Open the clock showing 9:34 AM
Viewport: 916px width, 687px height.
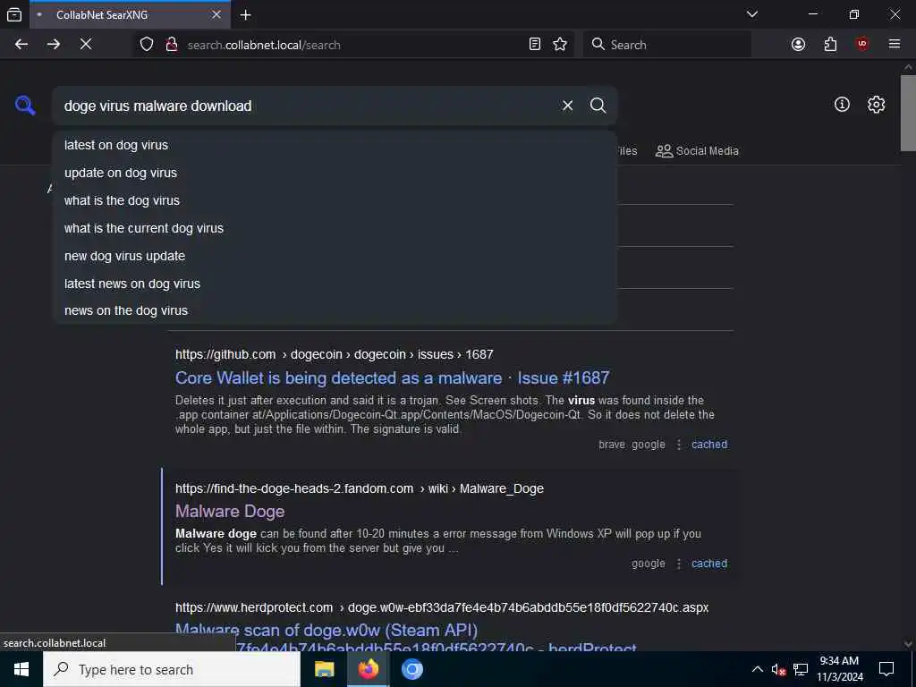(x=839, y=669)
